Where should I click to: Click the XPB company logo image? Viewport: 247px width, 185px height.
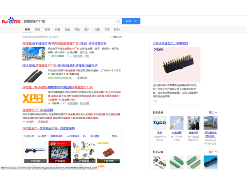pos(33,98)
